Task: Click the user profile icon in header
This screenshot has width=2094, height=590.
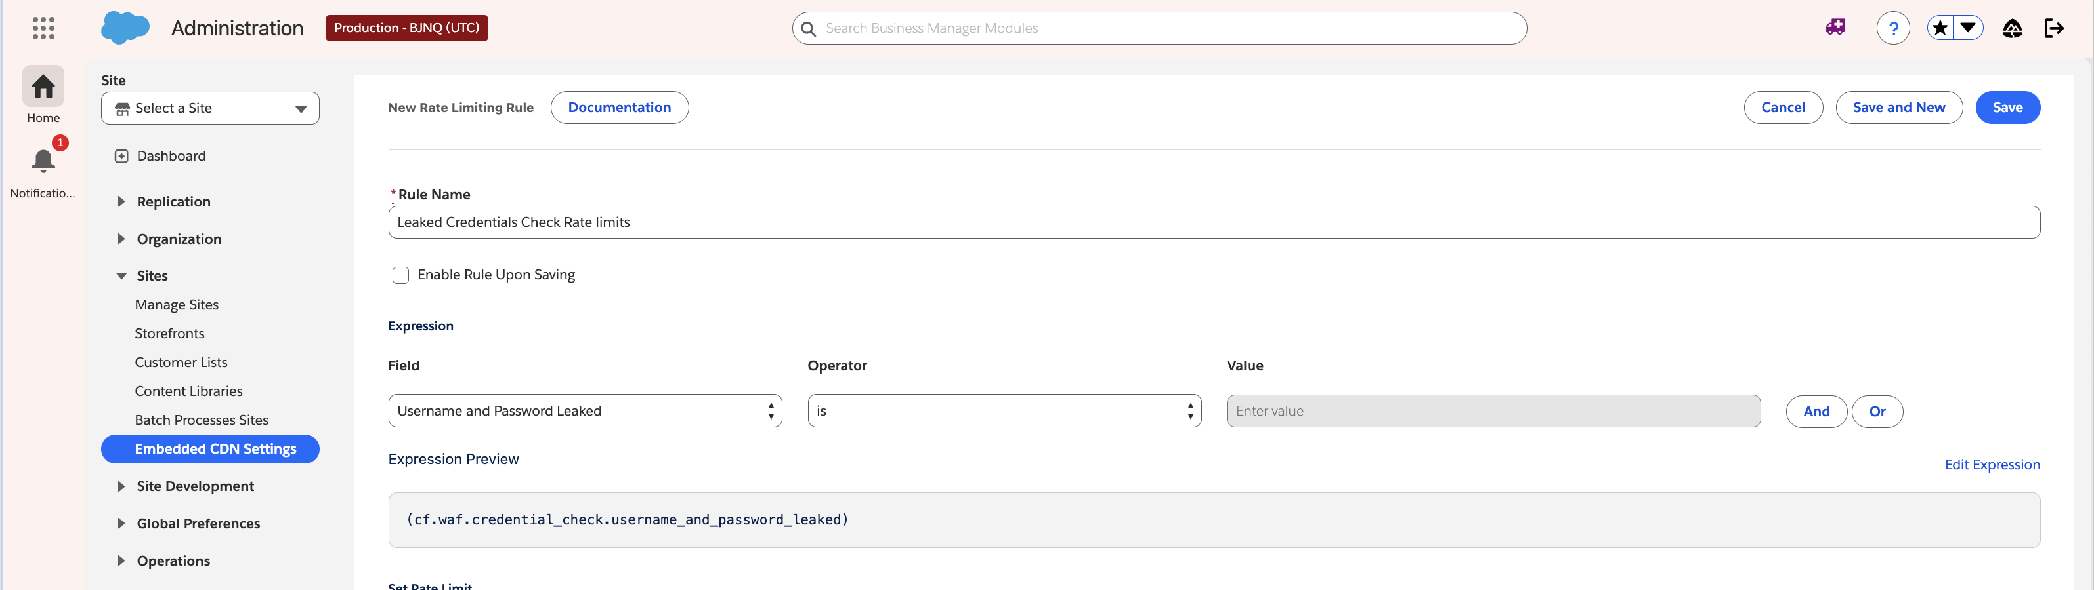Action: [2012, 28]
